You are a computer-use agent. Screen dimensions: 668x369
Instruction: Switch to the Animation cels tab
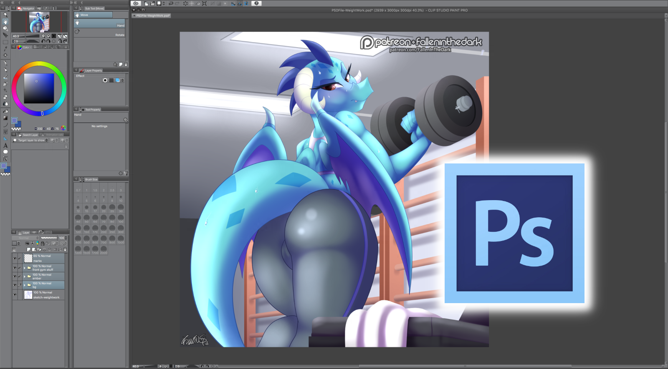tap(52, 135)
